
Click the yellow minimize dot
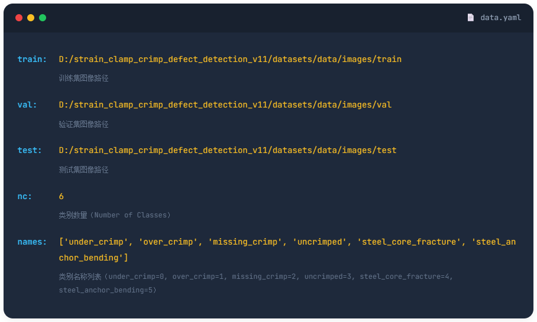pos(31,18)
